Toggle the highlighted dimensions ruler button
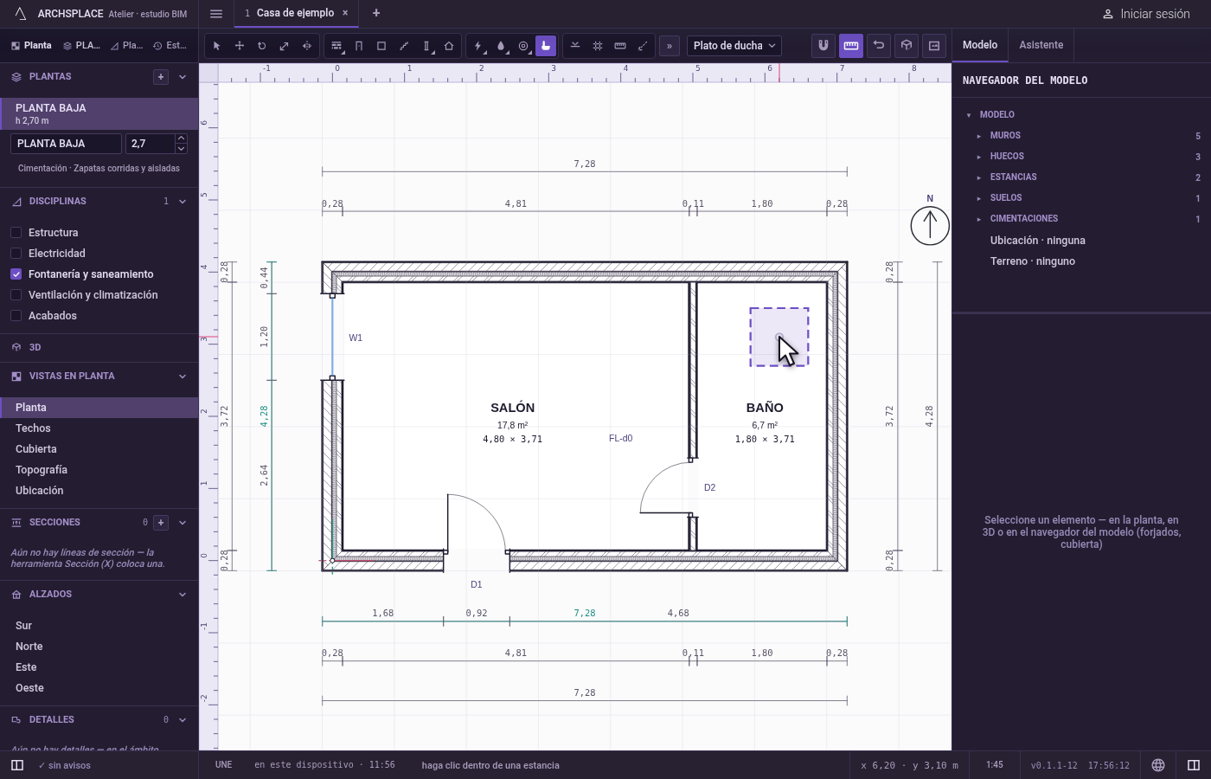 pyautogui.click(x=851, y=46)
